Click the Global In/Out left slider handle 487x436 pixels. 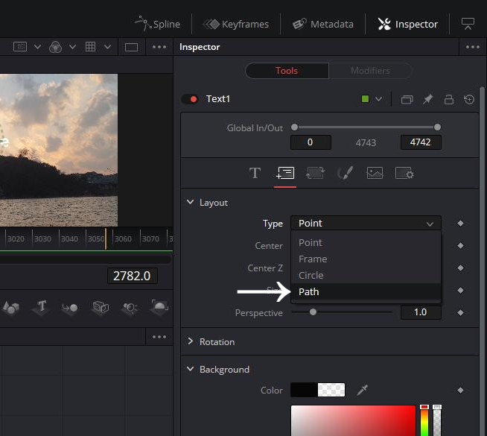click(x=294, y=127)
